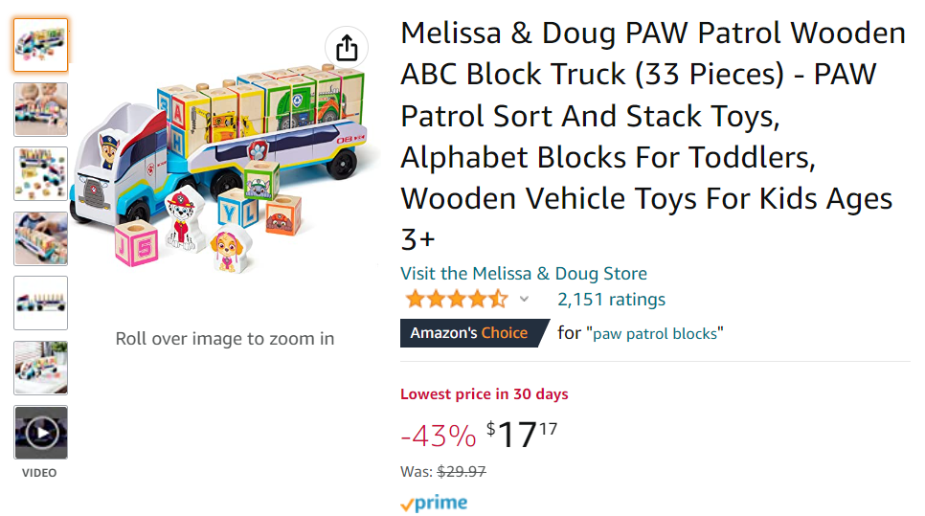Select the fifth thumbnail, truck side view
925x516 pixels.
click(x=41, y=303)
